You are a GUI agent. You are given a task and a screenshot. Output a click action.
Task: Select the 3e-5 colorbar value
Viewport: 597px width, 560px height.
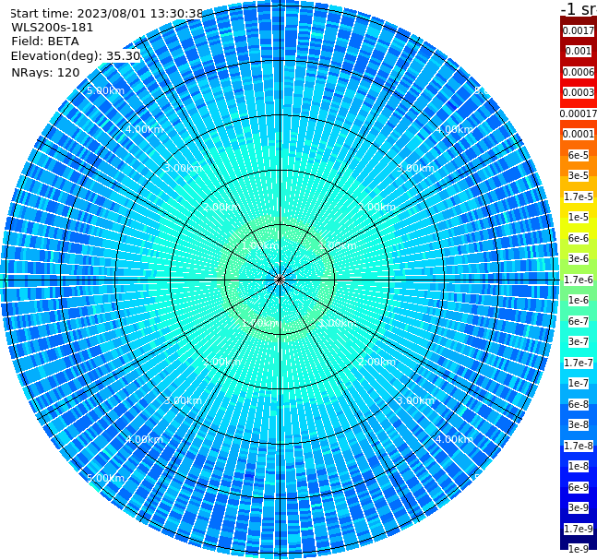(x=579, y=175)
